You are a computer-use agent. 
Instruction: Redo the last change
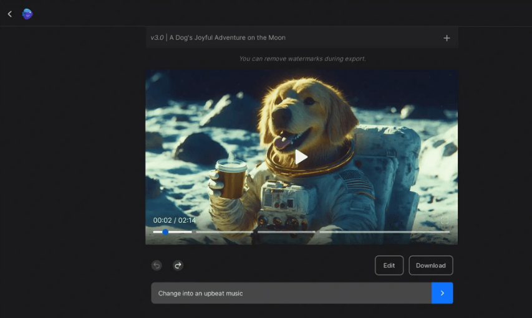178,265
